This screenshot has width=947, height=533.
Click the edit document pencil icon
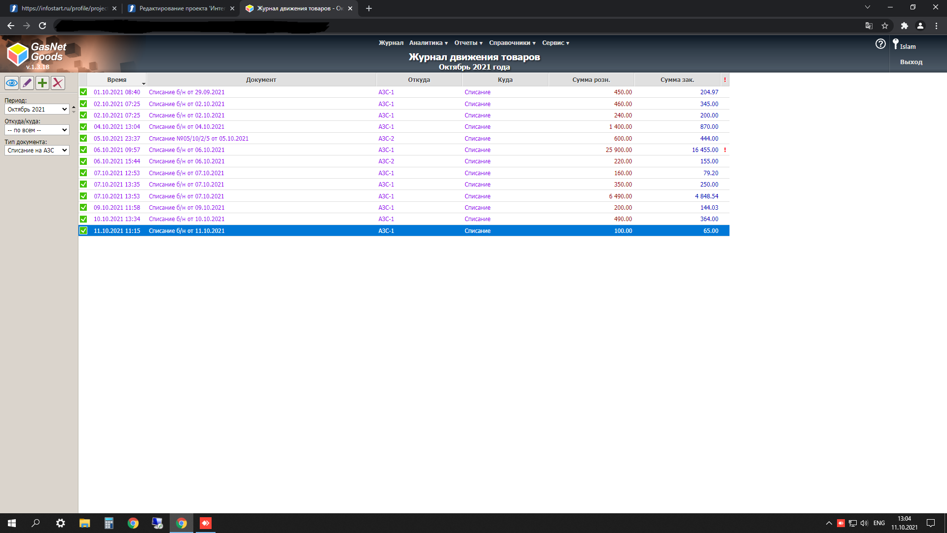27,83
